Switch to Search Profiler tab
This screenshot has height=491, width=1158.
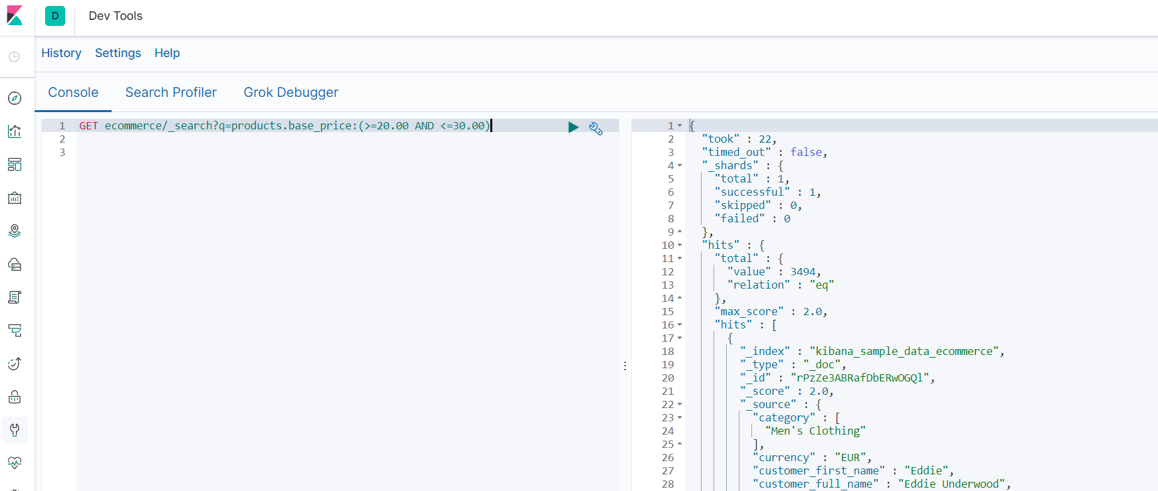coord(171,92)
